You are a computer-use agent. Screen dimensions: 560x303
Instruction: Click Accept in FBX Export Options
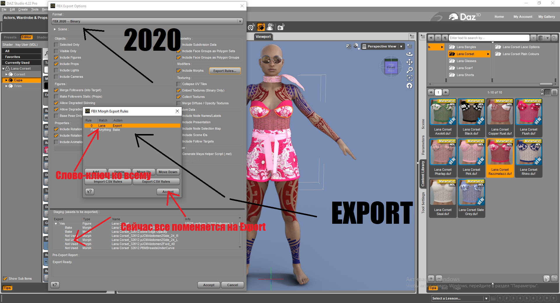click(209, 285)
